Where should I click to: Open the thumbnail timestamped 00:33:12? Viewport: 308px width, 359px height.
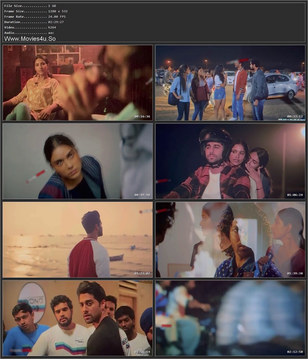point(230,83)
